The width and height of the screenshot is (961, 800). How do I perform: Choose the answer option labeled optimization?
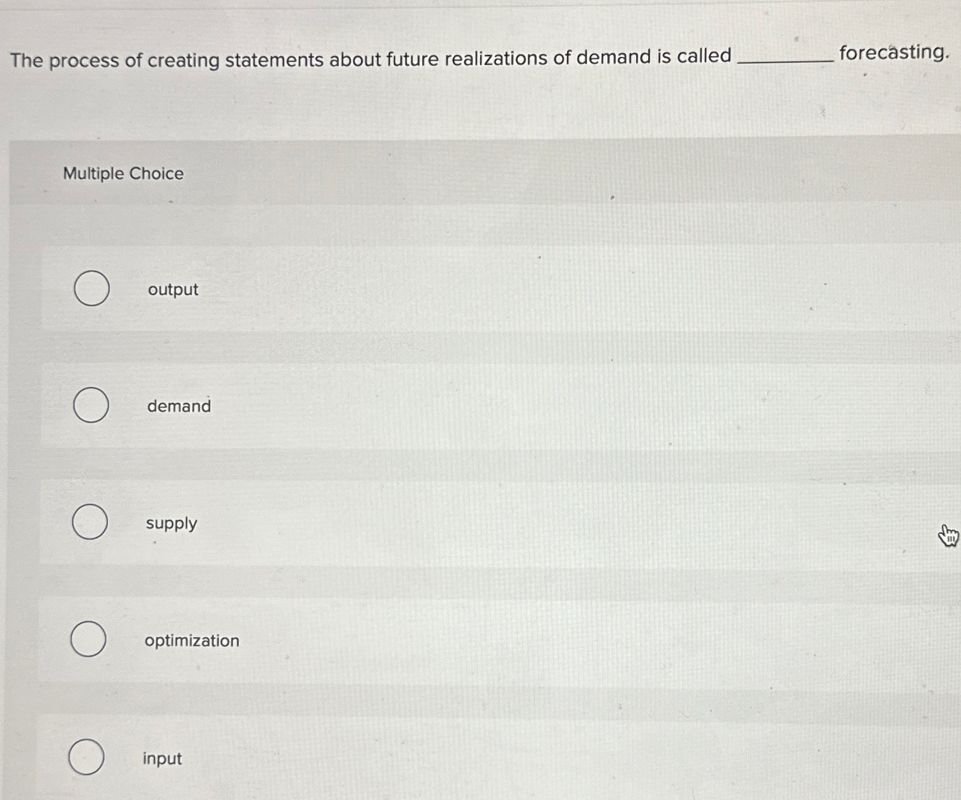[x=192, y=640]
